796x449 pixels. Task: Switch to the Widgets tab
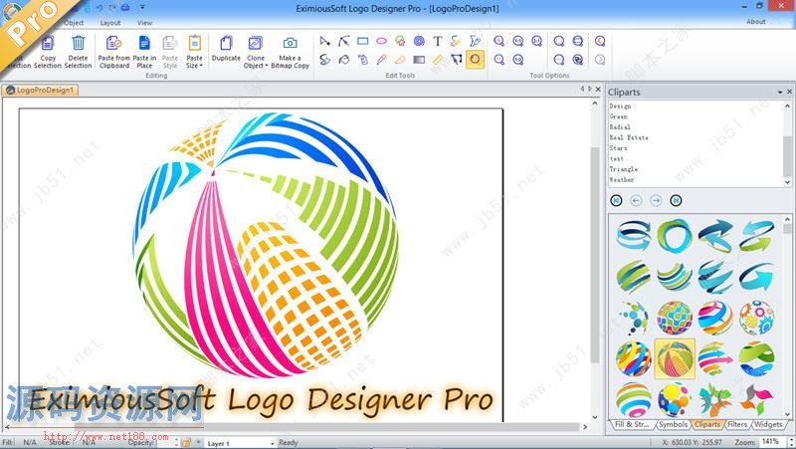coord(768,424)
